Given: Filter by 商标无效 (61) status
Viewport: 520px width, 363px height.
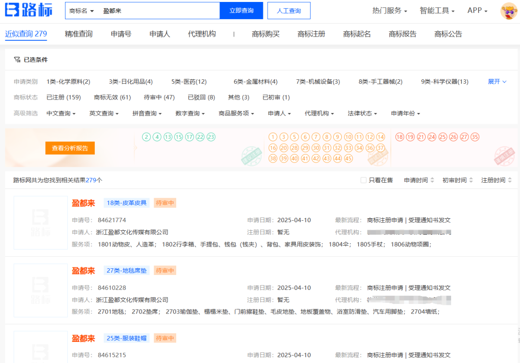Looking at the screenshot, I should coord(112,98).
